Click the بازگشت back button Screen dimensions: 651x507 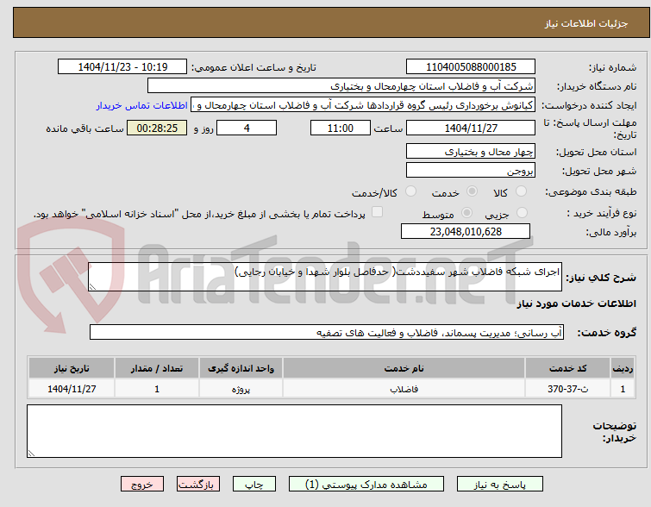(x=198, y=485)
